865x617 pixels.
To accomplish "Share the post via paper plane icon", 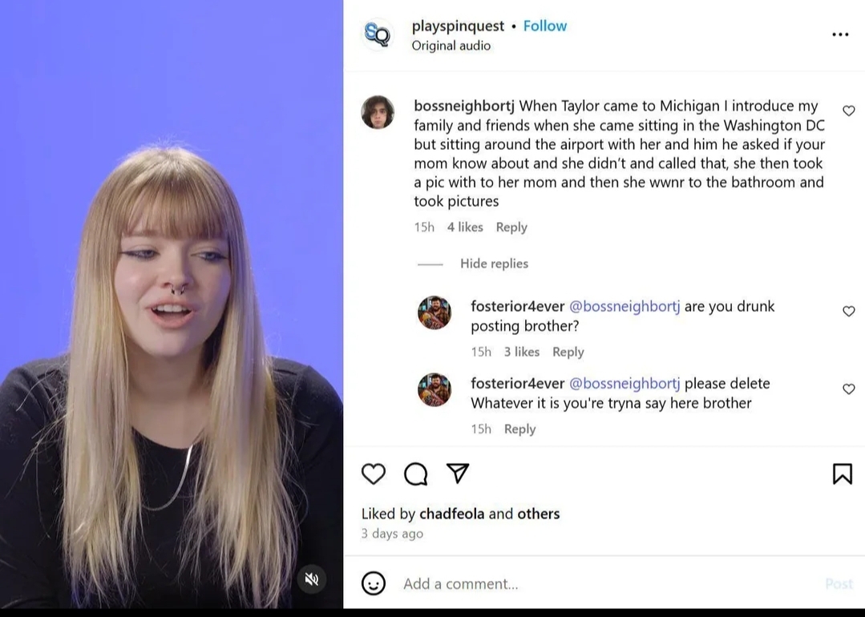I will coord(458,473).
